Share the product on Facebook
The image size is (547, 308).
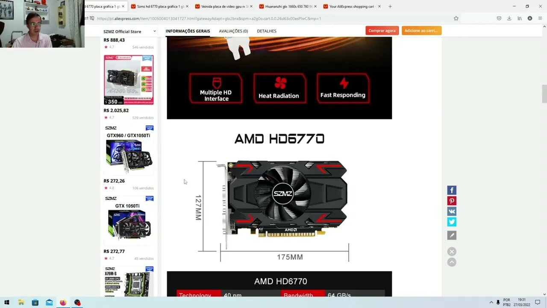click(452, 190)
